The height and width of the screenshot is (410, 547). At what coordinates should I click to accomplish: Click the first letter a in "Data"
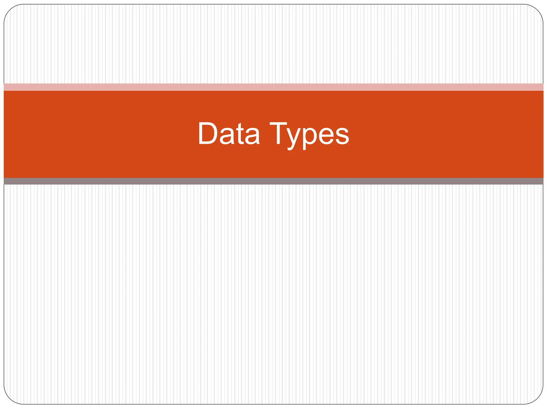click(x=227, y=137)
